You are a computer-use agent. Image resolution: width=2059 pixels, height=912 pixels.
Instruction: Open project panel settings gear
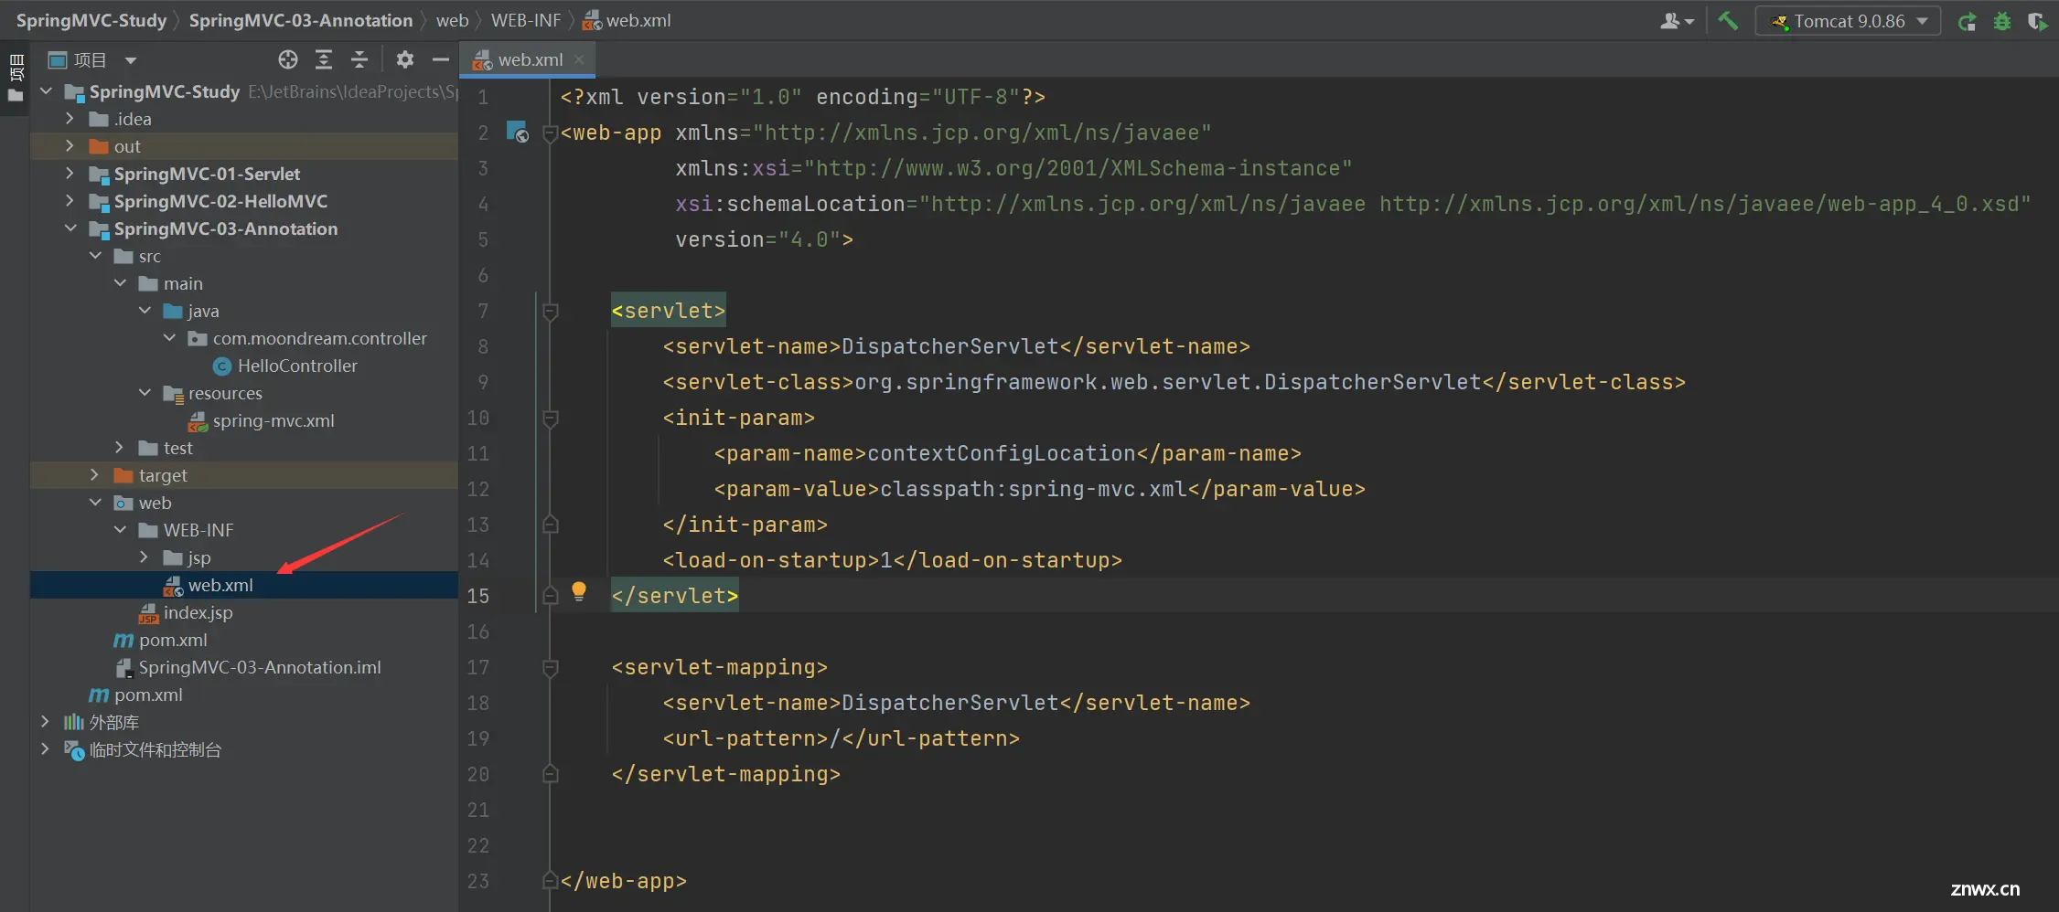coord(405,60)
